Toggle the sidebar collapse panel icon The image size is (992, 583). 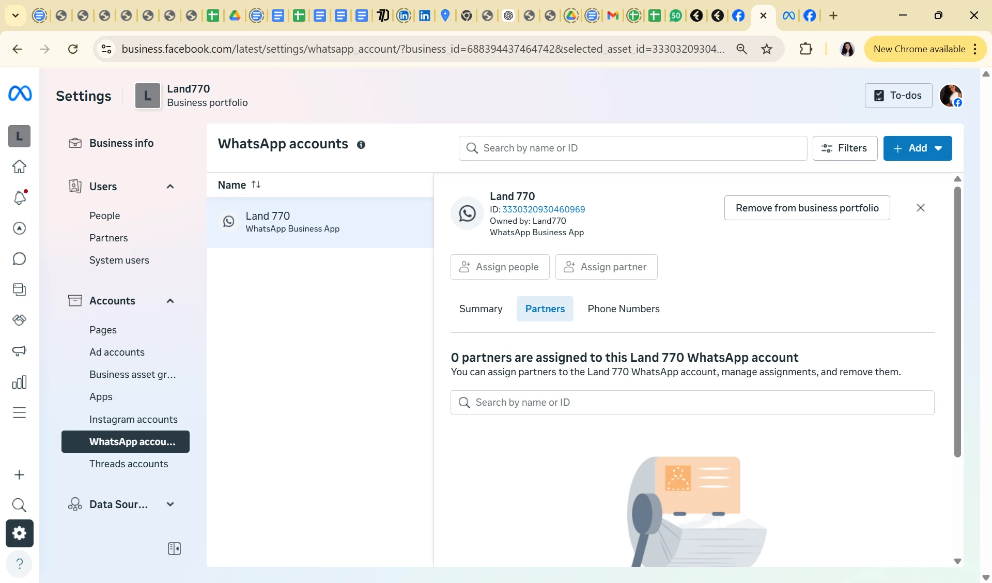[x=174, y=548]
